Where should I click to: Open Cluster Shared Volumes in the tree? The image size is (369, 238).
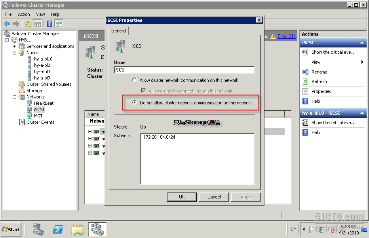[49, 84]
